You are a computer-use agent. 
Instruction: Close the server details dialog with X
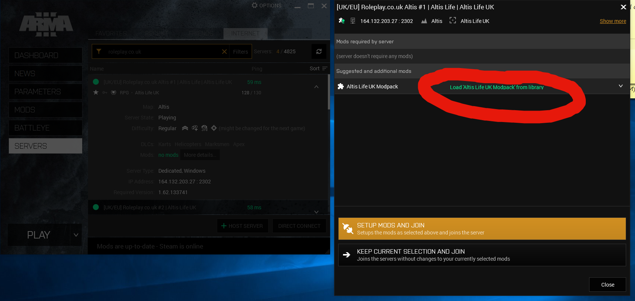[624, 7]
